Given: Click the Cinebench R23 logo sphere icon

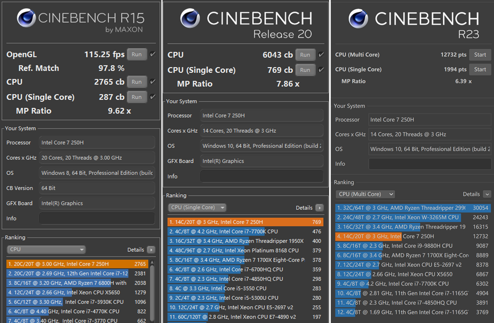Looking at the screenshot, I should (358, 18).
